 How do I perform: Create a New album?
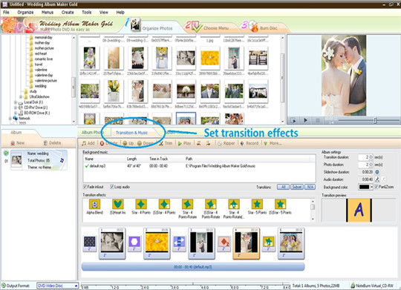click(18, 143)
